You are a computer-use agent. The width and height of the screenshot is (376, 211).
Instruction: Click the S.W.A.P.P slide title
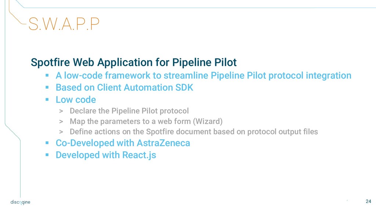64,25
